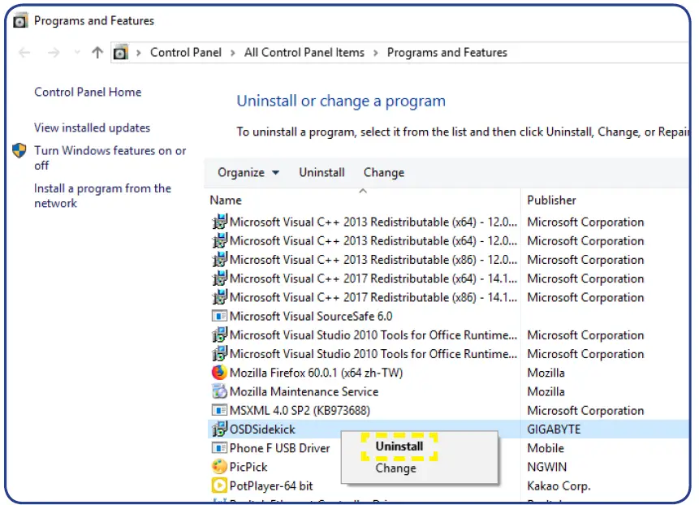The height and width of the screenshot is (505, 699).
Task: Click the Microsoft Visual SourceSafe 6.0 icon
Action: point(219,316)
